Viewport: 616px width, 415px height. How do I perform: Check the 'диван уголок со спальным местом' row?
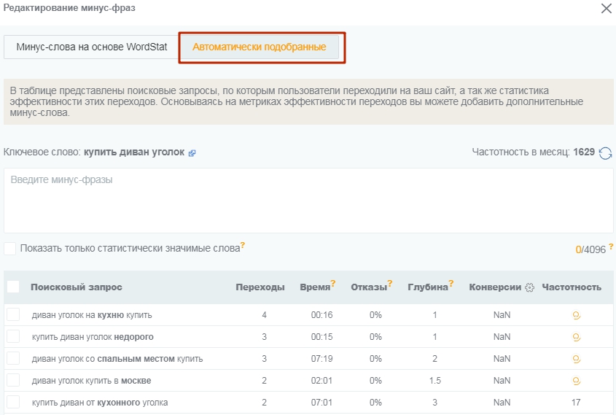tap(13, 358)
